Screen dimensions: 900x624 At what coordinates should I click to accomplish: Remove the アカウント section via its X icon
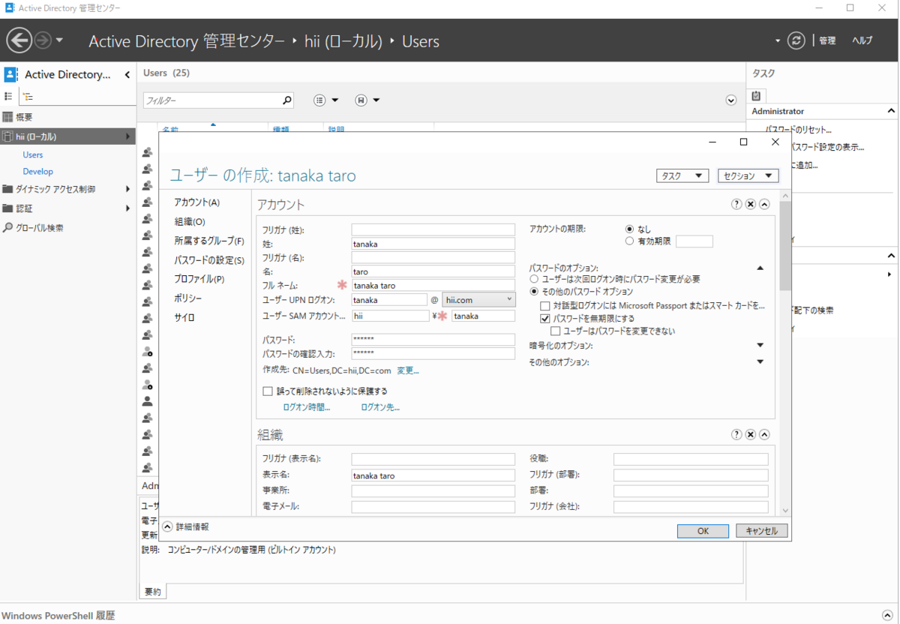pos(750,203)
